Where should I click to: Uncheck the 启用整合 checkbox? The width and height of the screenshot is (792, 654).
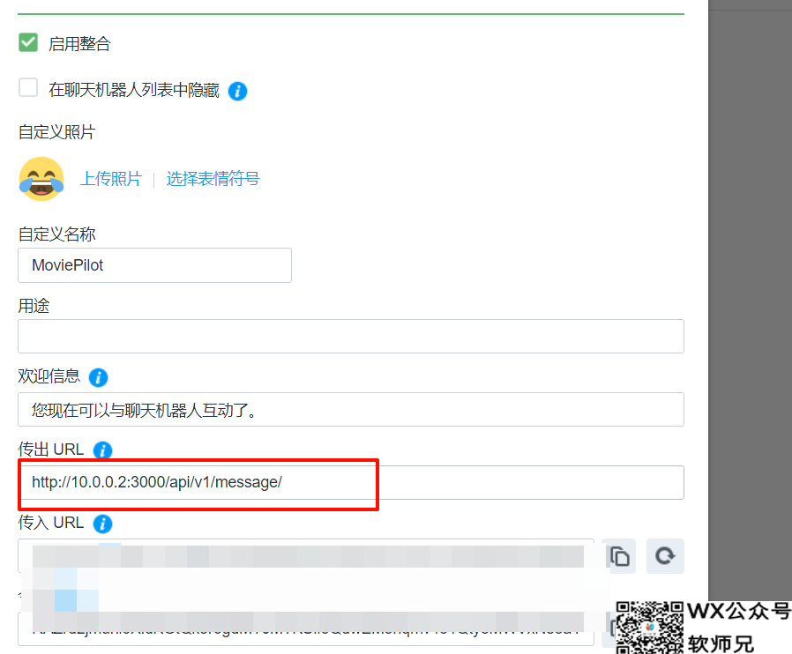tap(28, 43)
